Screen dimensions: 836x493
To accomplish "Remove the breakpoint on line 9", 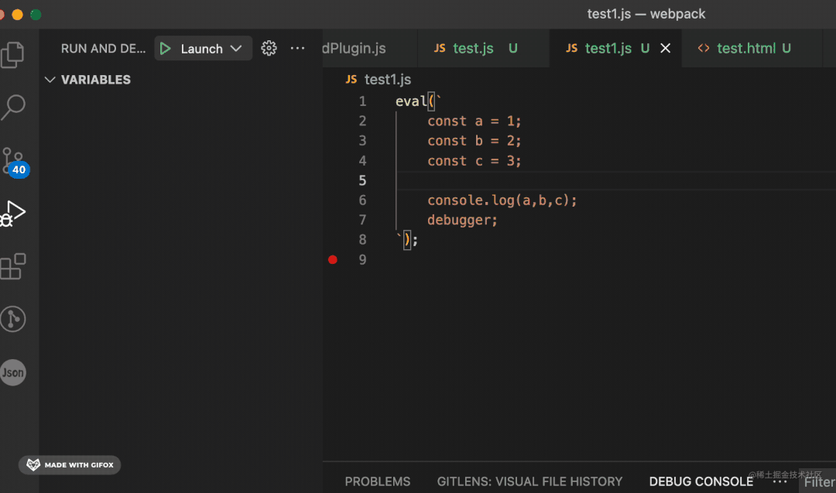I will [333, 259].
